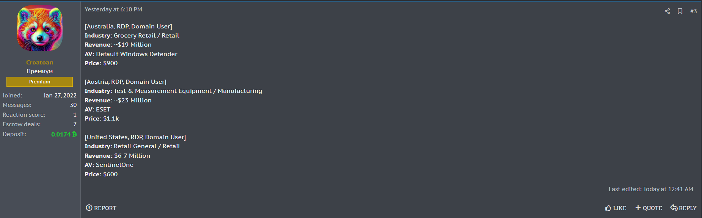Open the red panda avatar profile
The image size is (702, 218).
pos(39,28)
